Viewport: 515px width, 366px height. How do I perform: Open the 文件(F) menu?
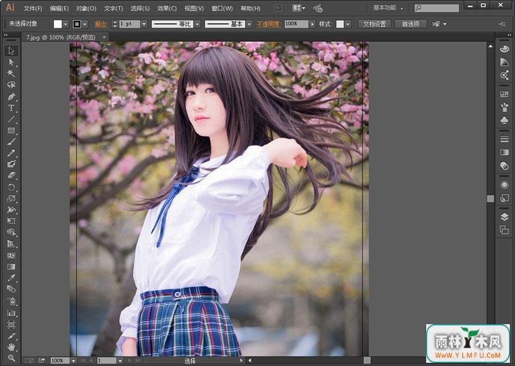coord(33,8)
